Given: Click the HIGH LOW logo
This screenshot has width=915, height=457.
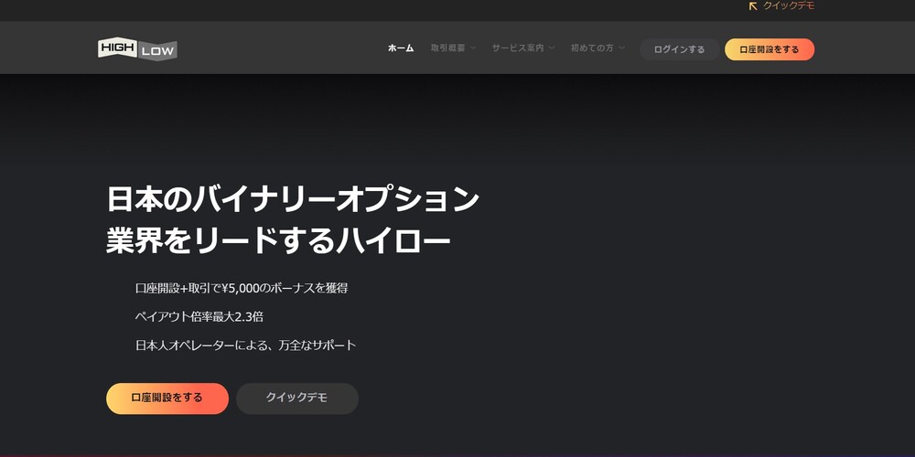Looking at the screenshot, I should tap(137, 49).
